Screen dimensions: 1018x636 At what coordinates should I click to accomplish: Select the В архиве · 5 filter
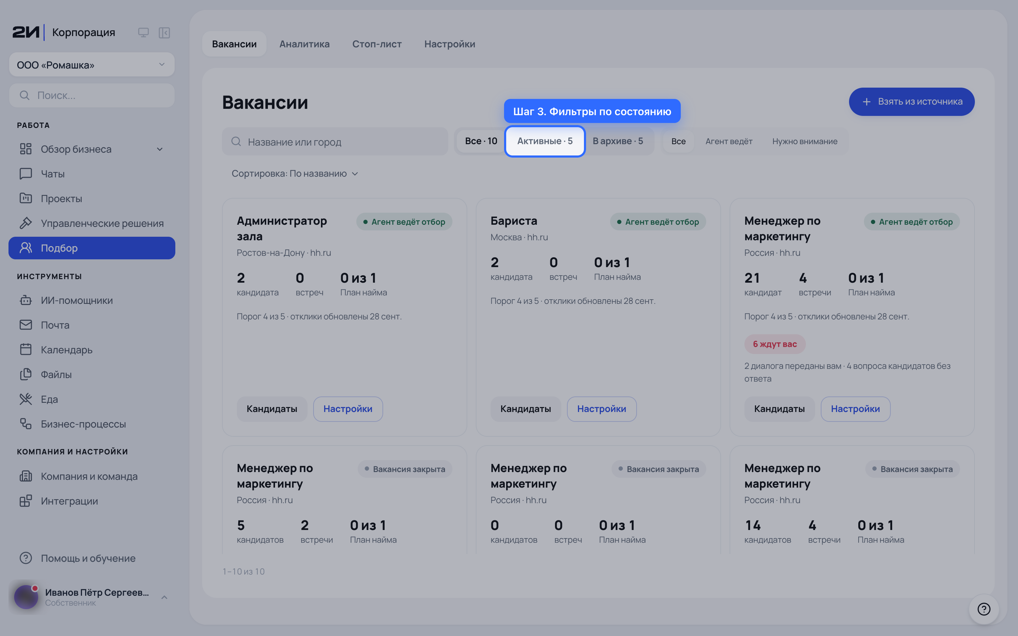pyautogui.click(x=618, y=141)
